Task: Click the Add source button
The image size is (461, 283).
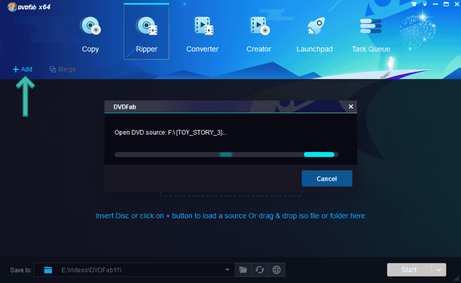Action: point(22,69)
